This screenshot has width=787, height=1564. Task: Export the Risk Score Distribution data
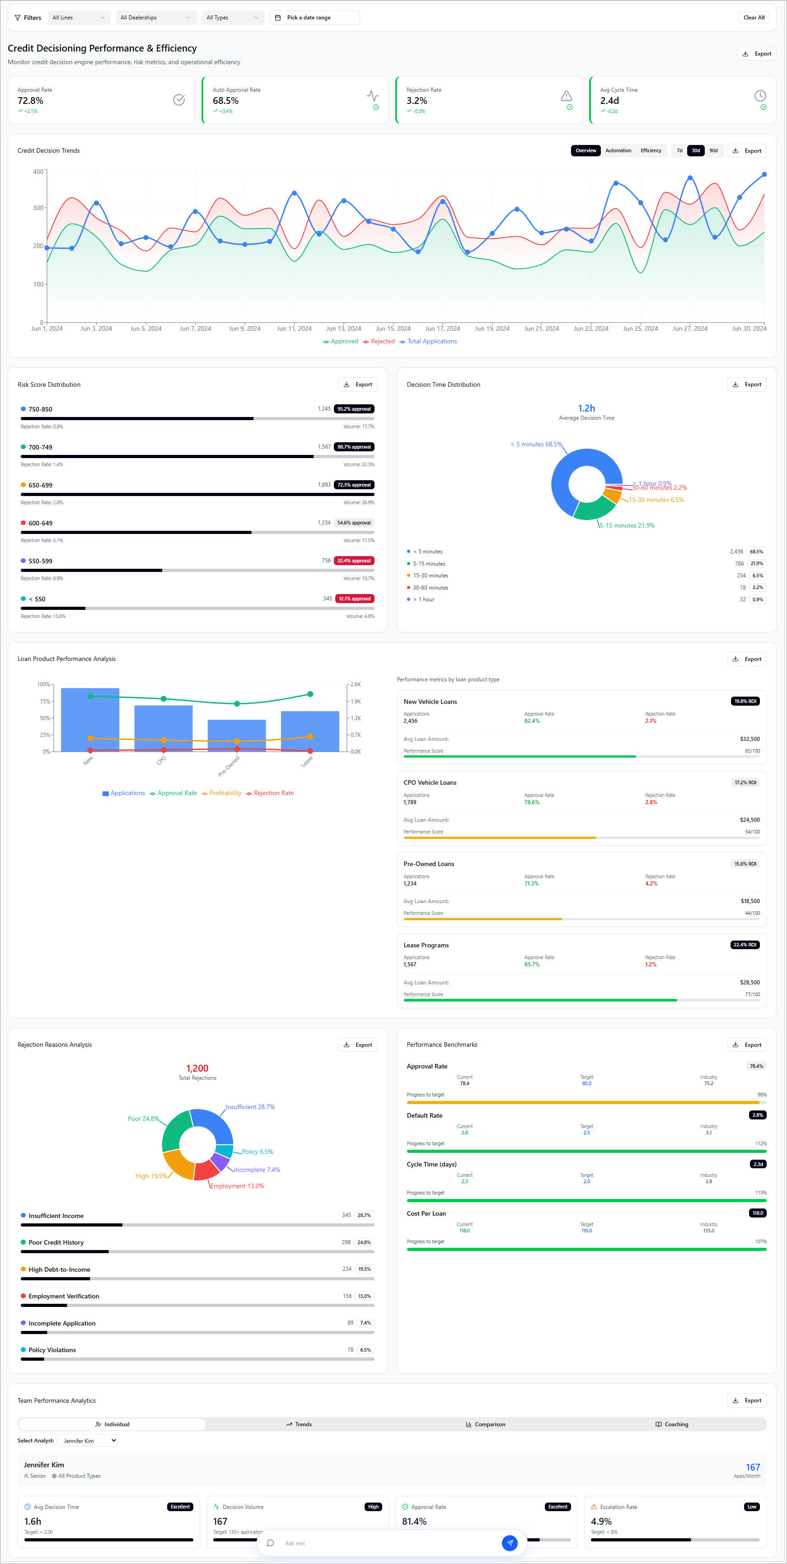coord(358,384)
